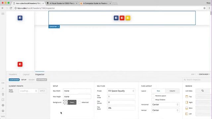Enable the Advanced background checkbox
This screenshot has width=212, height=119.
tap(79, 102)
